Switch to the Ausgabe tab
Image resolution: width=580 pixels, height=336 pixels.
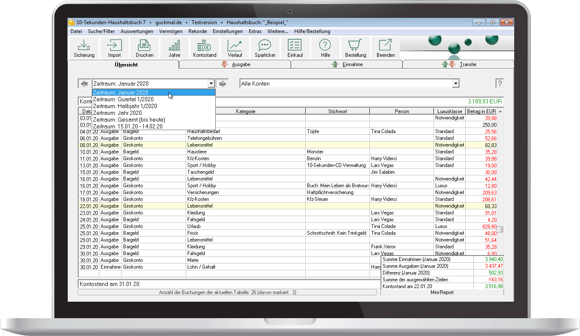[235, 64]
